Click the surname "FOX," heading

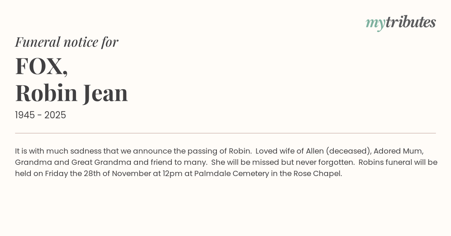point(41,66)
